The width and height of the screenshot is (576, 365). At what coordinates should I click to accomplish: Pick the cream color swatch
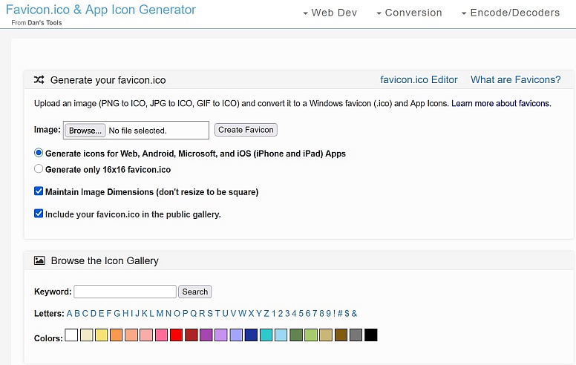click(x=86, y=335)
